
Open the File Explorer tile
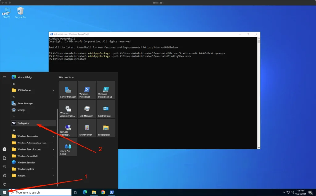(x=106, y=128)
